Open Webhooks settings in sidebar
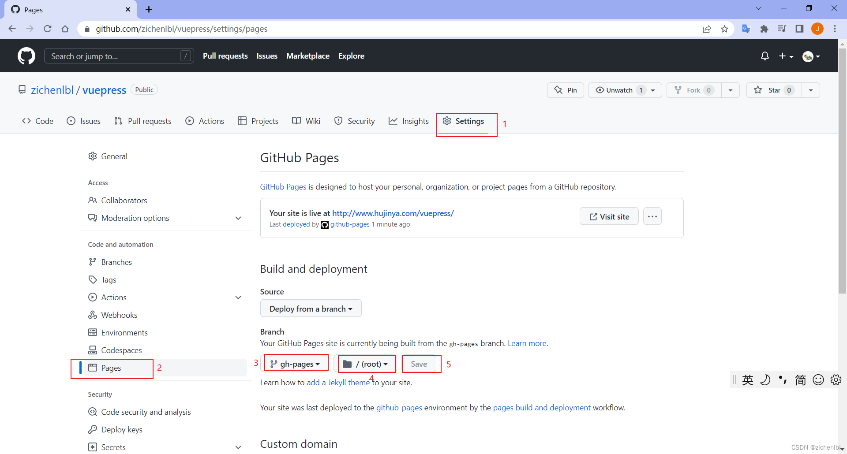Viewport: 847px width, 454px height. click(163, 315)
